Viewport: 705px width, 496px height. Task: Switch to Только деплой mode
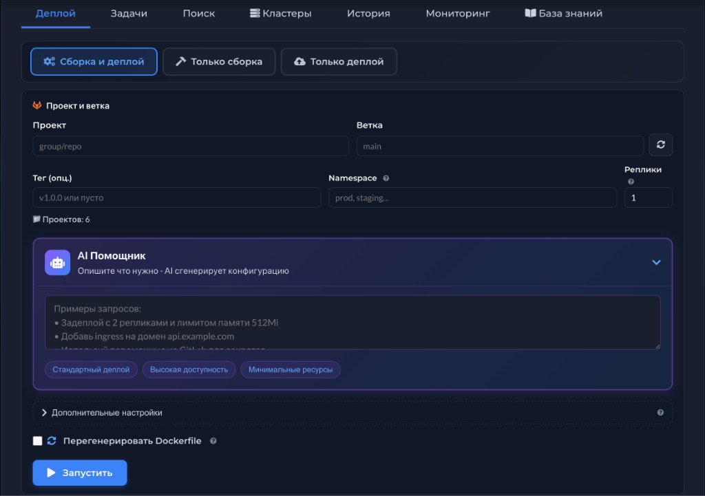point(339,61)
